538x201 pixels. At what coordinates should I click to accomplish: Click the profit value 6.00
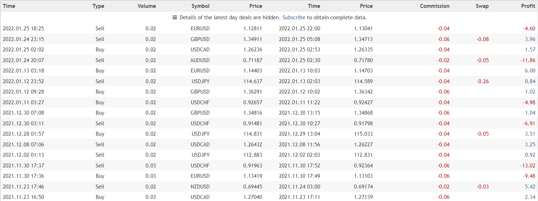click(x=530, y=71)
